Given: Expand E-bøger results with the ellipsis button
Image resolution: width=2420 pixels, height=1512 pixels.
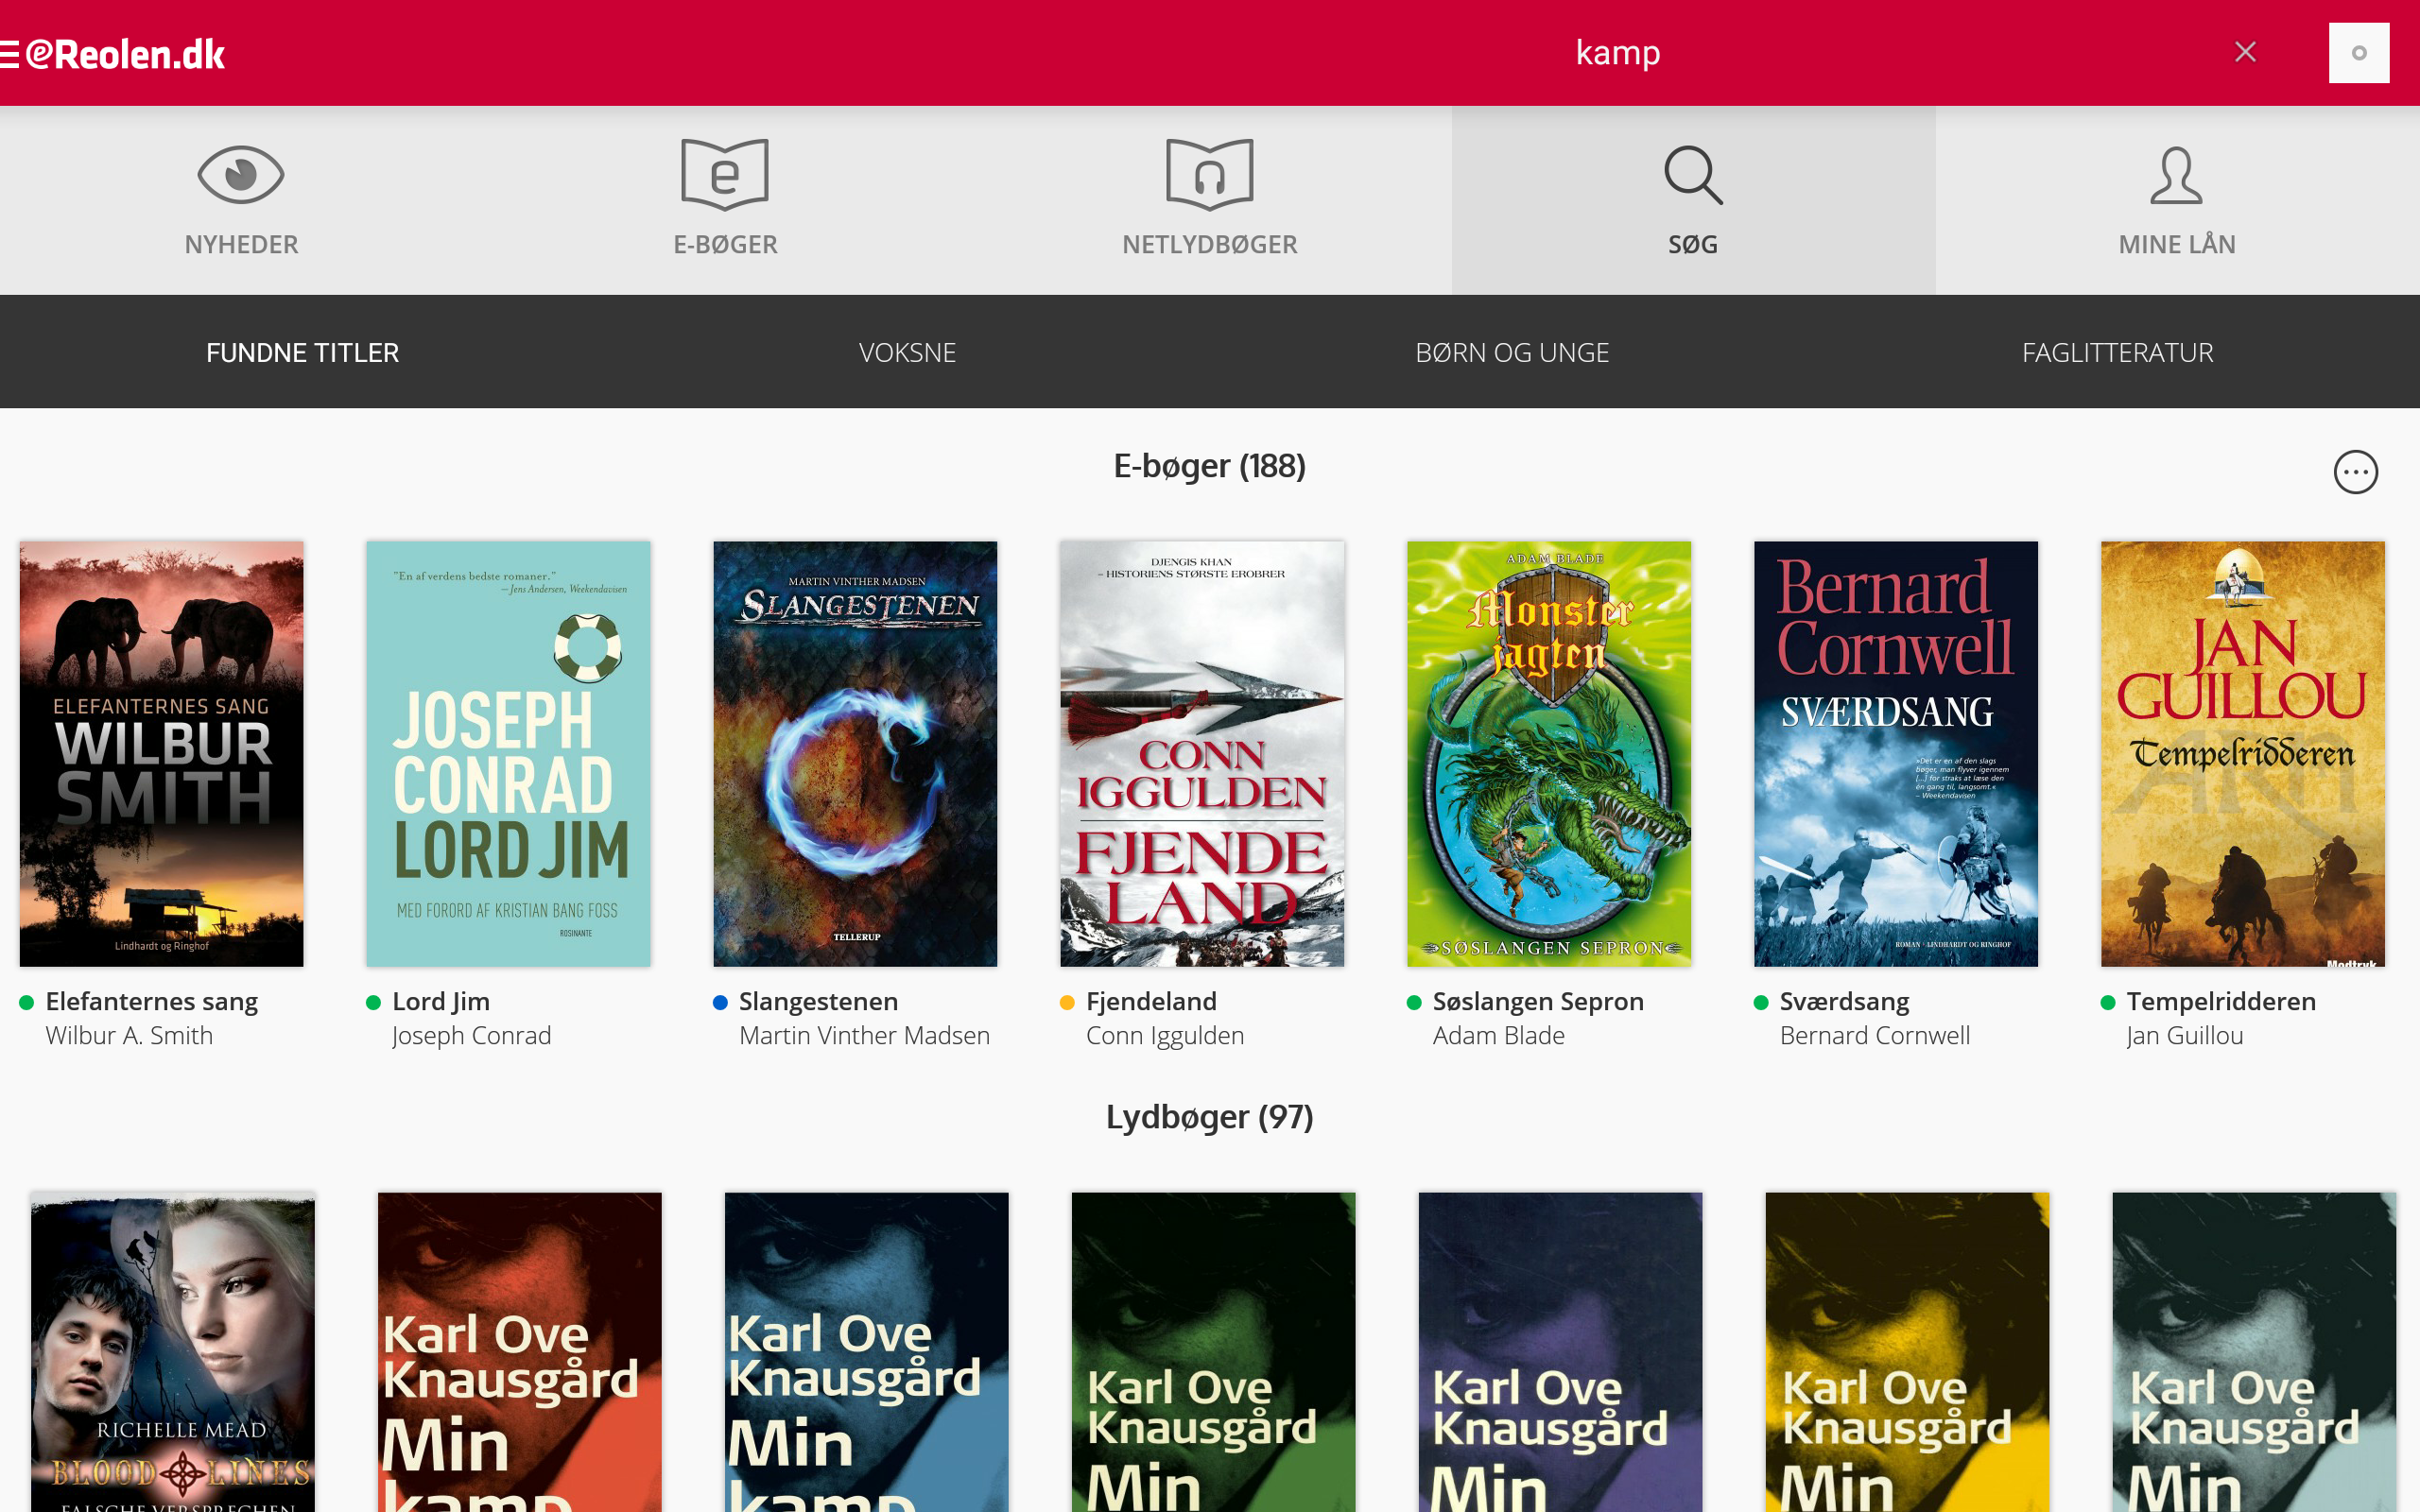Looking at the screenshot, I should 2355,472.
